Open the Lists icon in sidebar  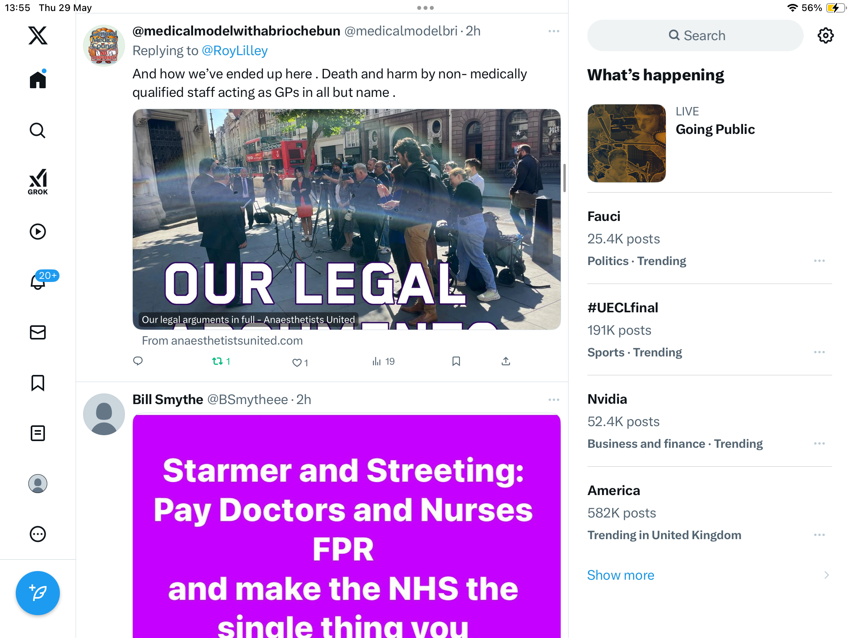point(38,433)
